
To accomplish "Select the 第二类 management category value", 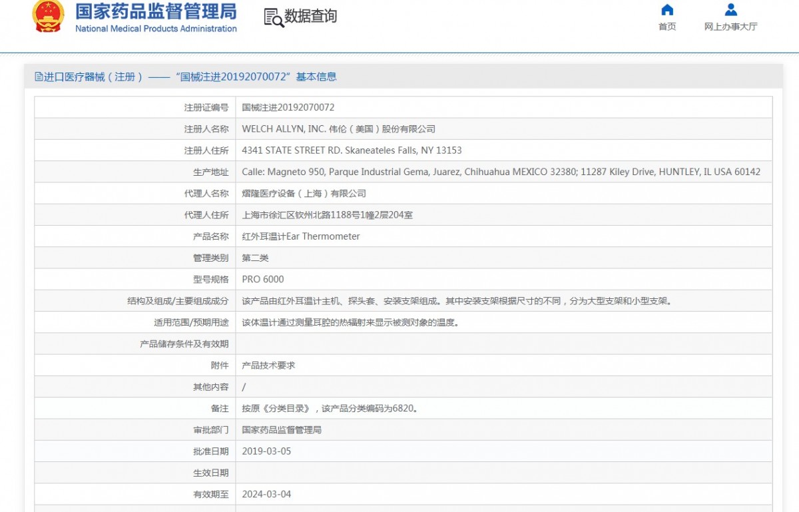I will point(256,258).
